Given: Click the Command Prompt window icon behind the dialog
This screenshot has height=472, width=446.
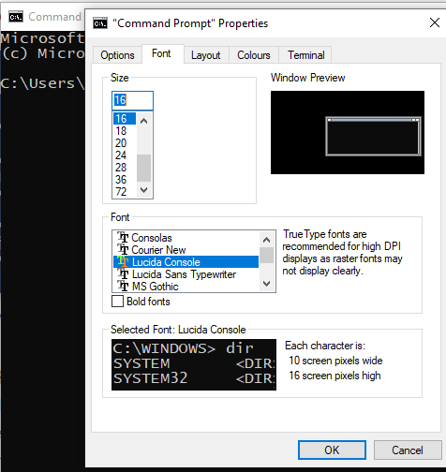Looking at the screenshot, I should 16,17.
